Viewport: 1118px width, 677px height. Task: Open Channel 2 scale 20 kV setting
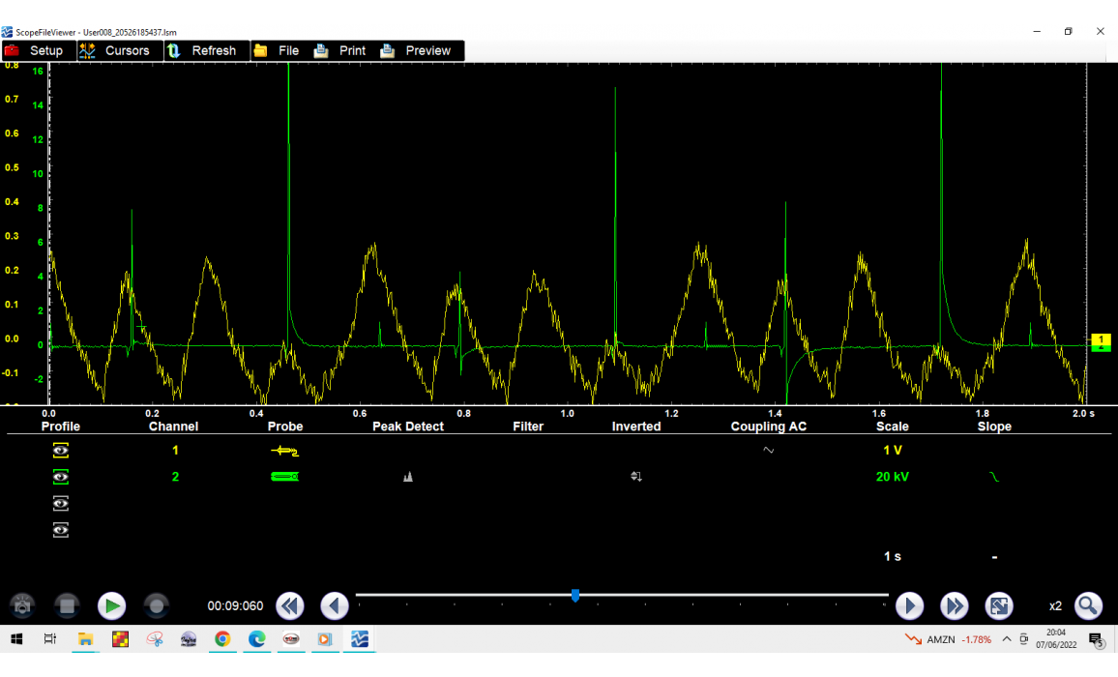[892, 477]
